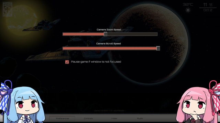Screen dimensions: 220x123
Task: Open the Preferences tab
Action: pos(62,119)
